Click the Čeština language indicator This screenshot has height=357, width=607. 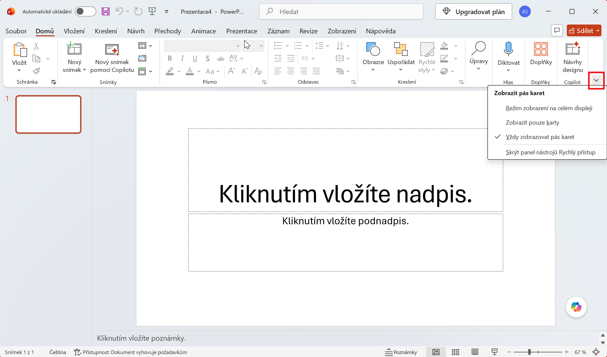click(x=58, y=352)
